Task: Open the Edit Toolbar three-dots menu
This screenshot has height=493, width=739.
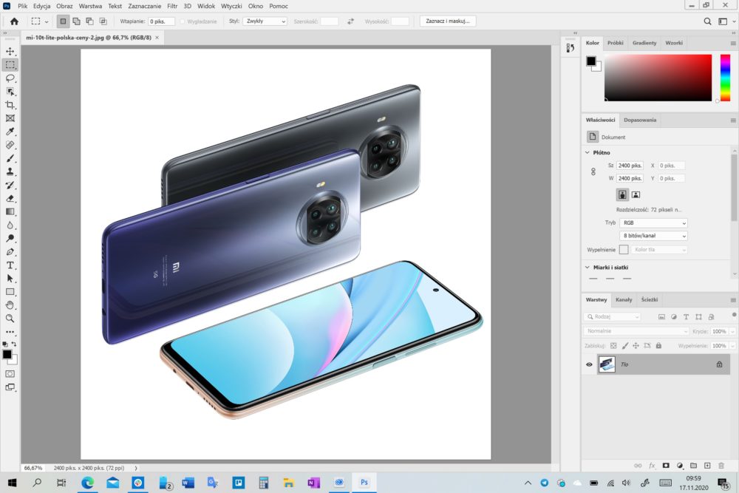Action: click(10, 332)
